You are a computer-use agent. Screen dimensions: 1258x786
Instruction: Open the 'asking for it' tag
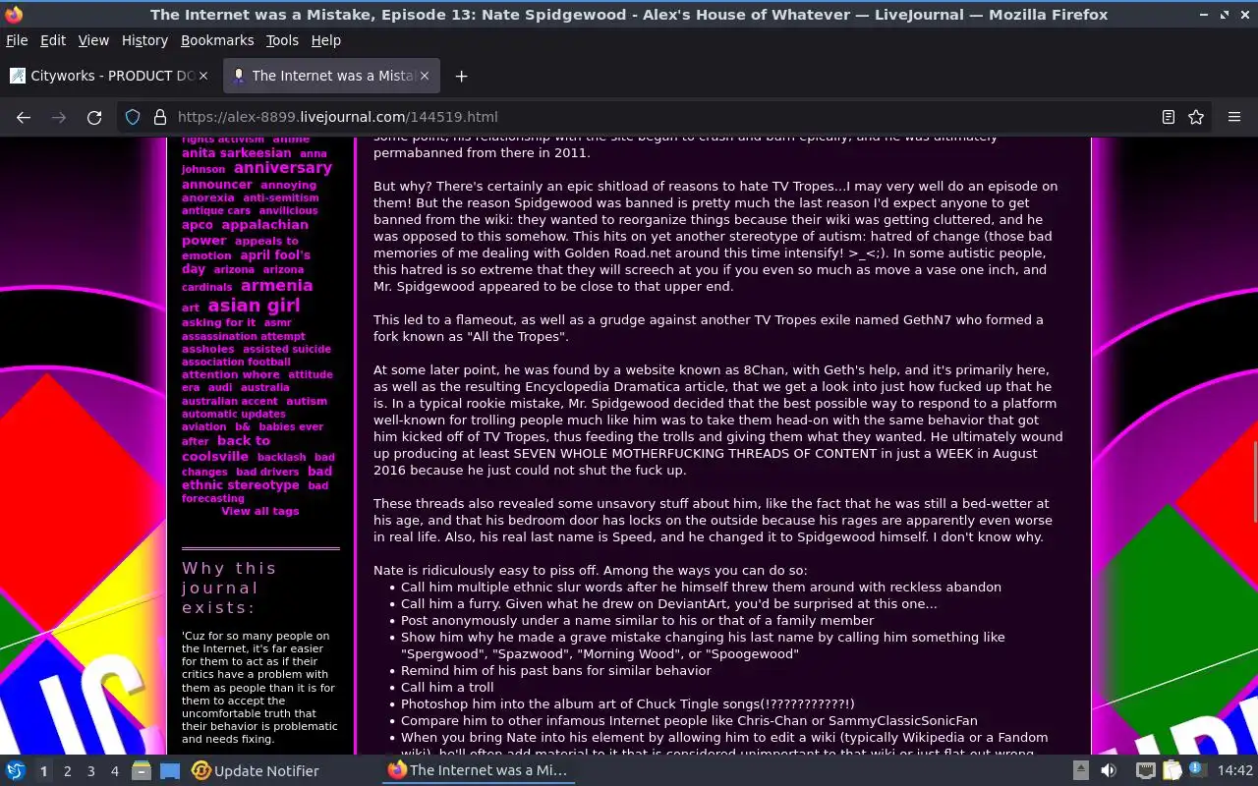218,322
